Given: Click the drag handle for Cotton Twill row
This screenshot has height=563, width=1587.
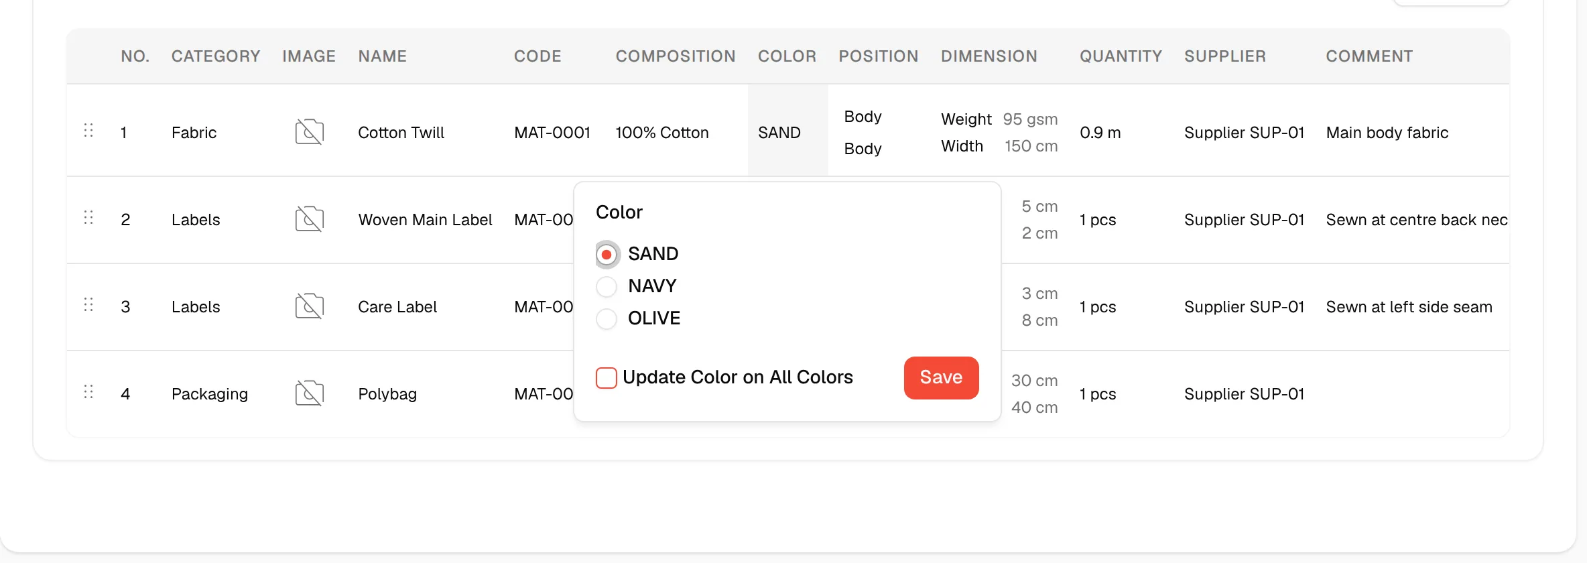Looking at the screenshot, I should (x=88, y=130).
